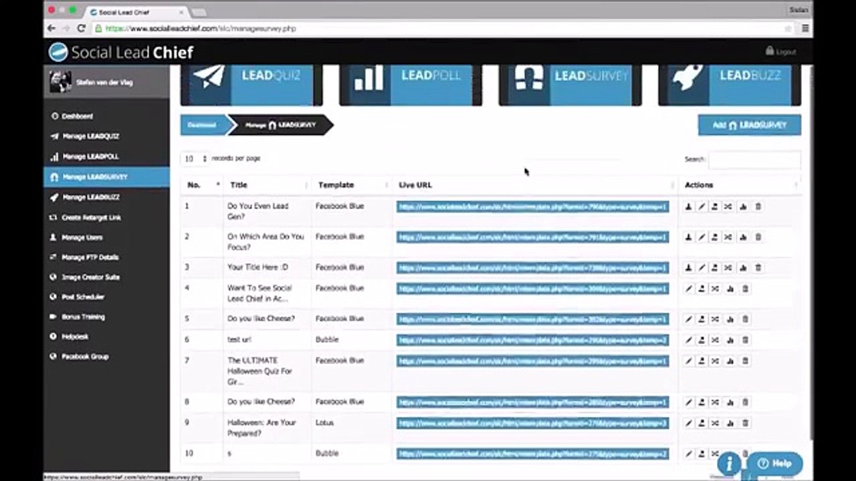Click the person icon in the 'The ULTIMATE Halloween Quiz' row

[x=702, y=361]
